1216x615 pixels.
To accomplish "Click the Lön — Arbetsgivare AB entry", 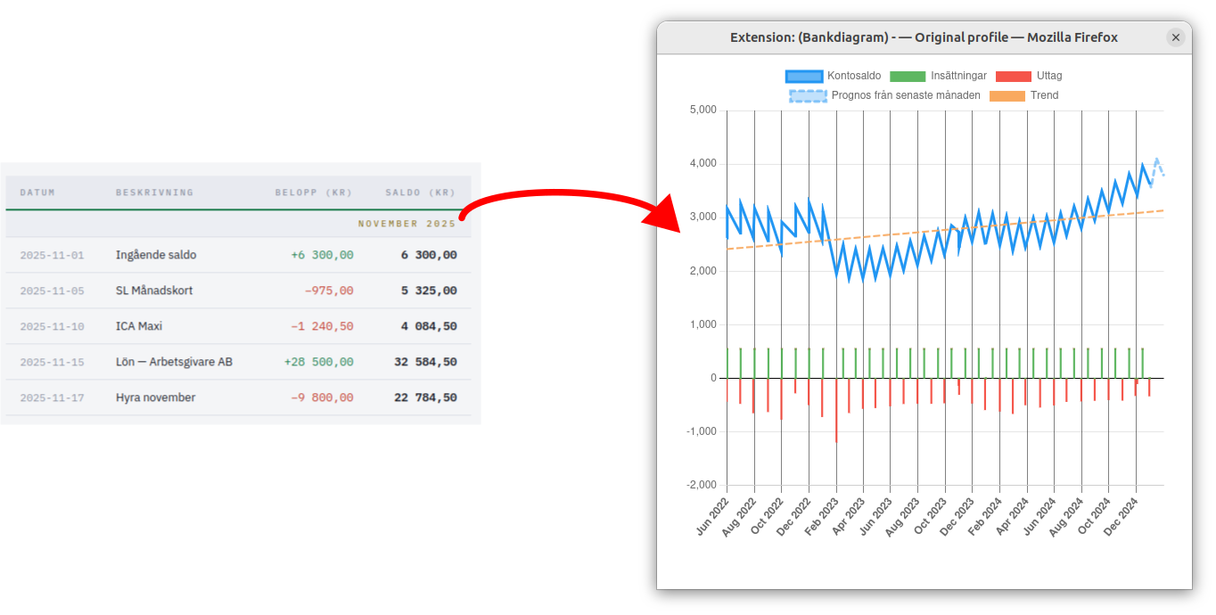I will click(x=174, y=362).
